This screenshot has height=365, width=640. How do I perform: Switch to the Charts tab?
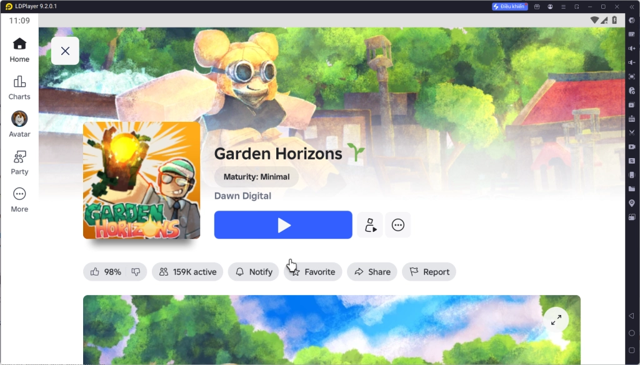19,87
